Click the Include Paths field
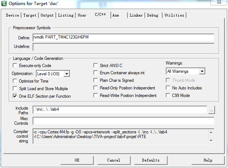 [x=120, y=110]
